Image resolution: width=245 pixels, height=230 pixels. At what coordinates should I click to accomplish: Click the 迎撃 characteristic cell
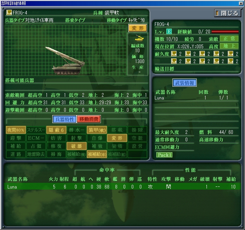click(x=16, y=138)
